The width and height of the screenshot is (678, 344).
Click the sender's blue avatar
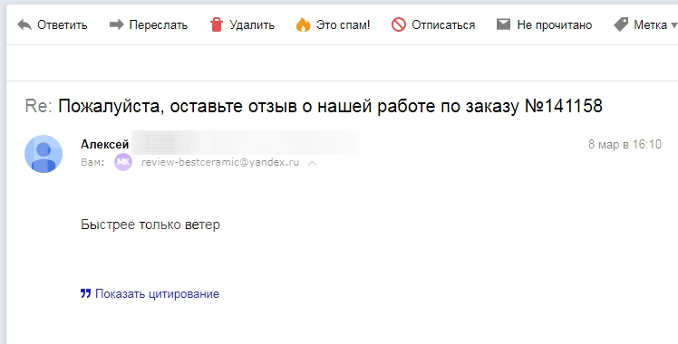(x=44, y=154)
